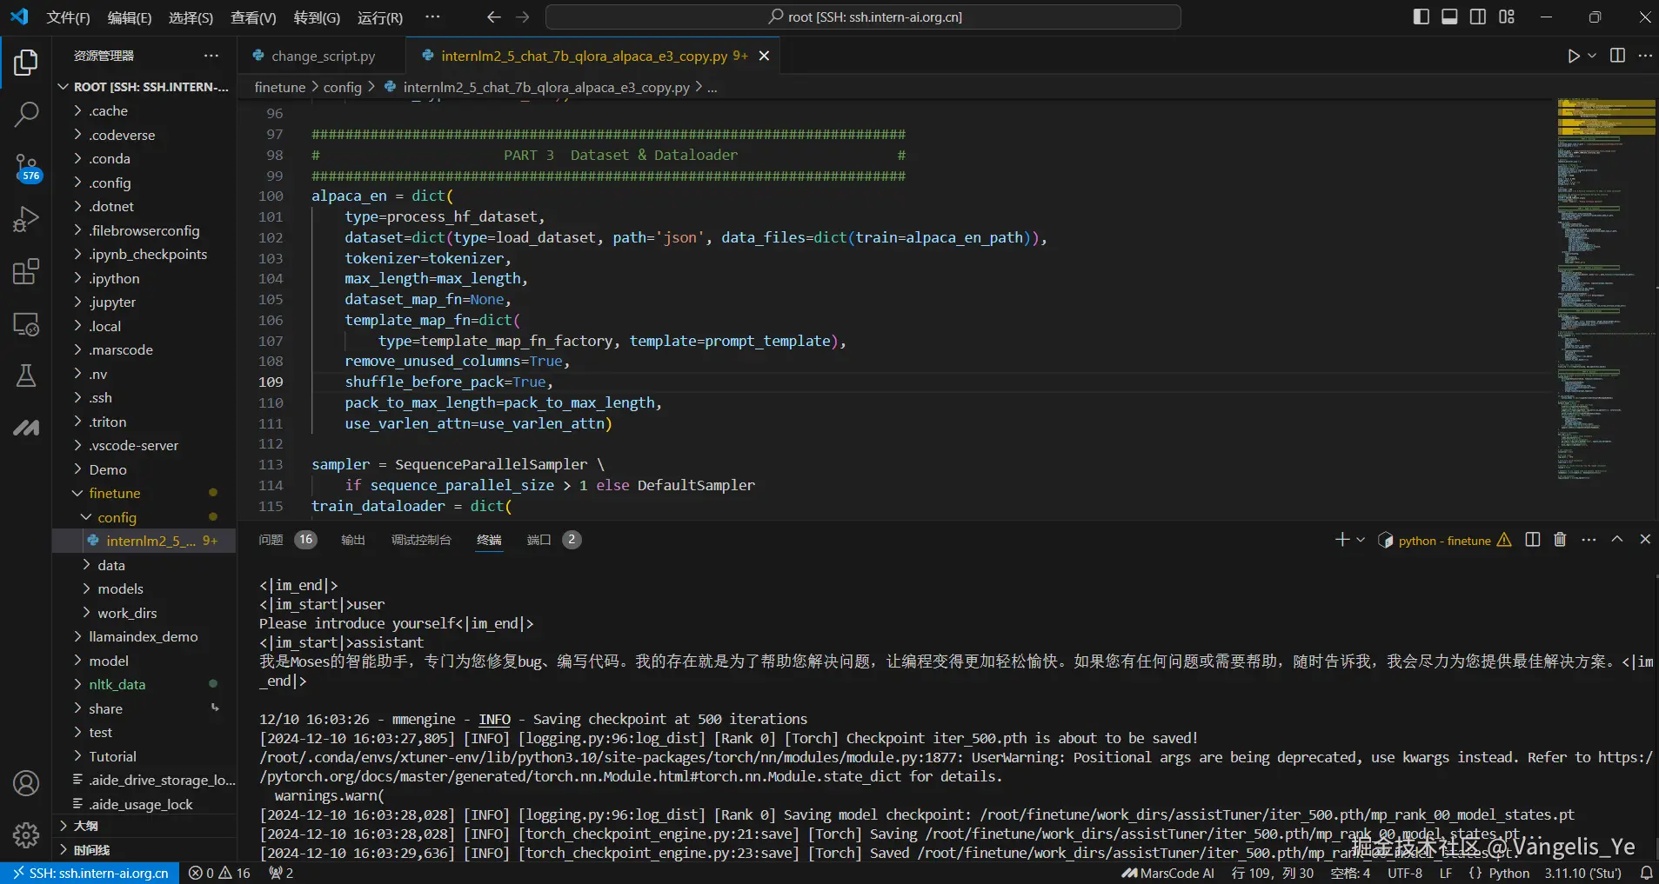The image size is (1659, 884).
Task: Select Python interpreter 3.11.10
Action: [x=1583, y=873]
